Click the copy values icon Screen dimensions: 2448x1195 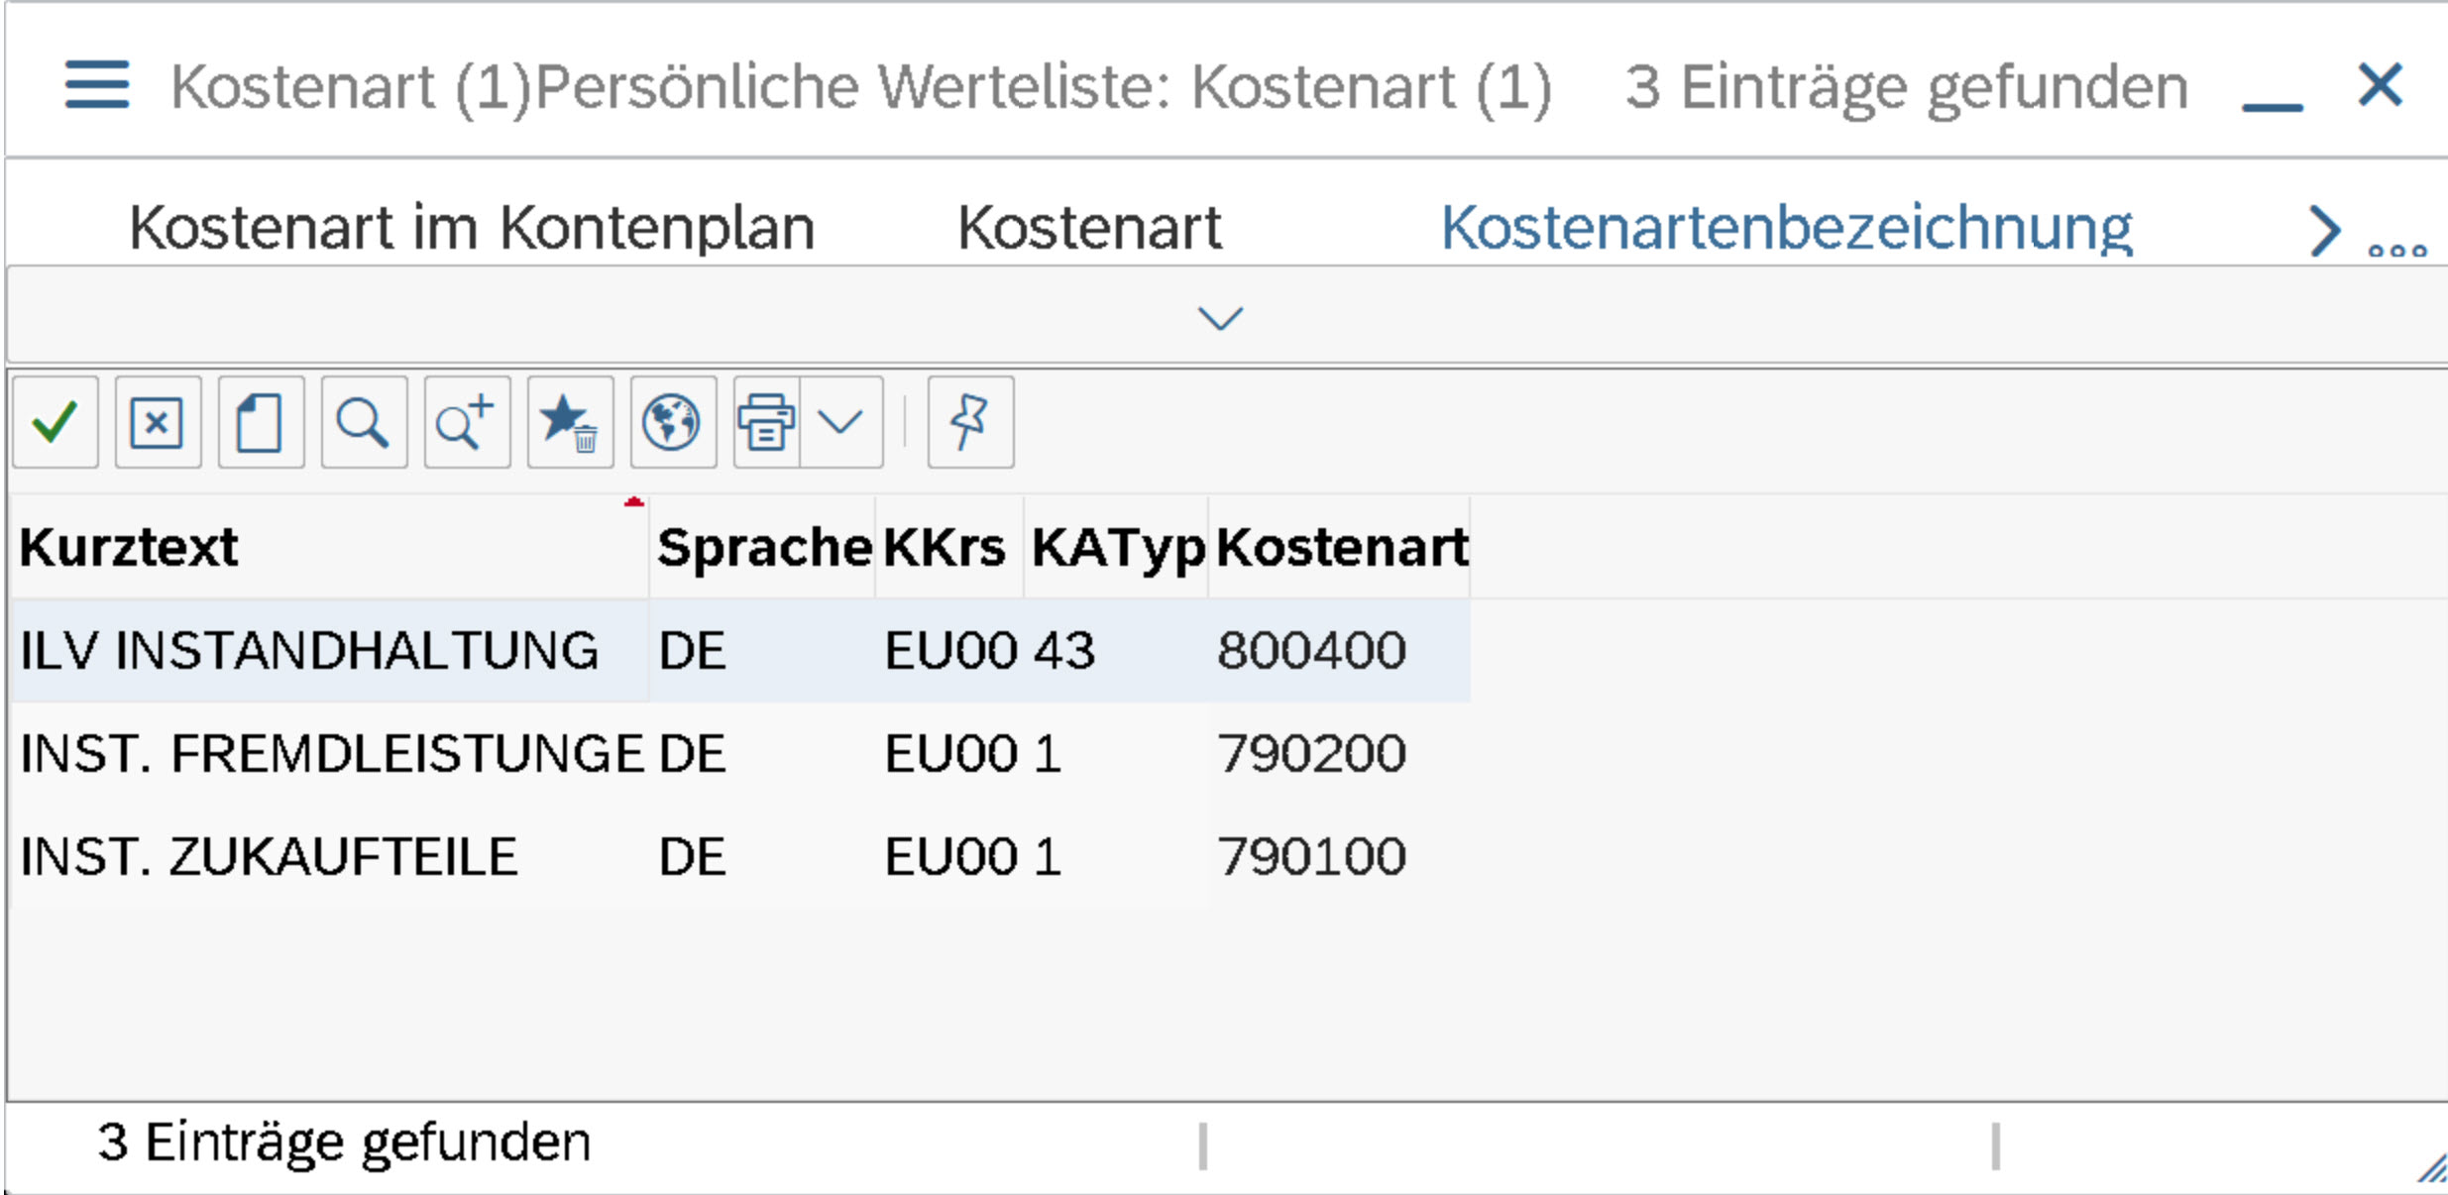[260, 424]
